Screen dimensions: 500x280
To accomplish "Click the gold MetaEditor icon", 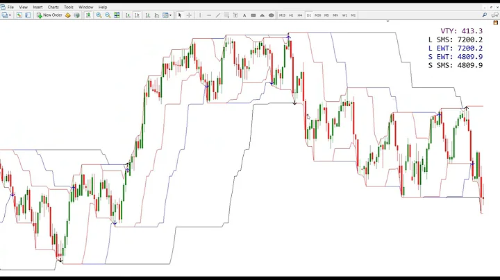I will coord(67,15).
